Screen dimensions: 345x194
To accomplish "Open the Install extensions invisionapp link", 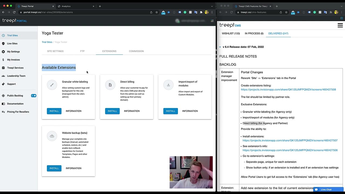I will point(290,140).
